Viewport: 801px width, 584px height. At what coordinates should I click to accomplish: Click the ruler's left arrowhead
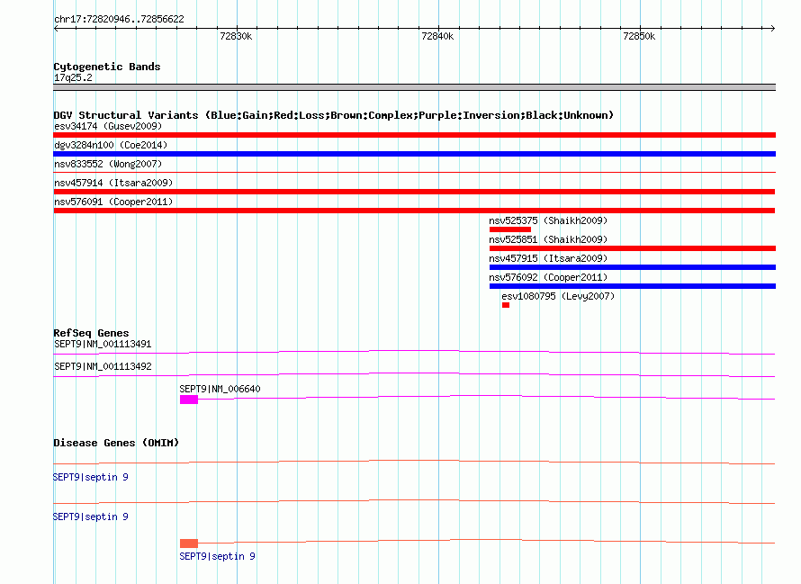point(56,28)
